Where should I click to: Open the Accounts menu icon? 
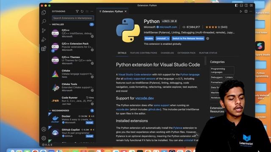coord(44,129)
